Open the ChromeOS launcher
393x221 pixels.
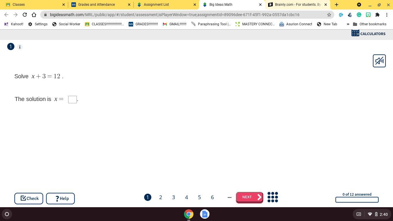click(x=7, y=214)
